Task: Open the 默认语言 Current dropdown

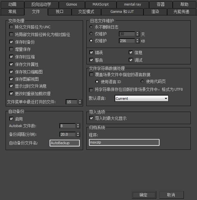Action: tap(142, 99)
